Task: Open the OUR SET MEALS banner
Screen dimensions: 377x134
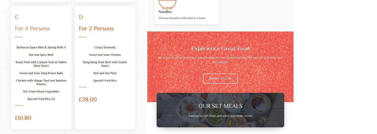Action: coord(220,110)
